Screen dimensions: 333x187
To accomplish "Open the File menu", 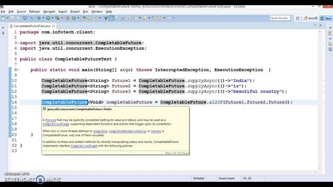I will click(x=3, y=11).
